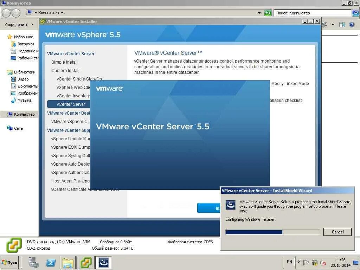Click the search magnifier icon in search box
360x270 pixels.
tap(354, 13)
